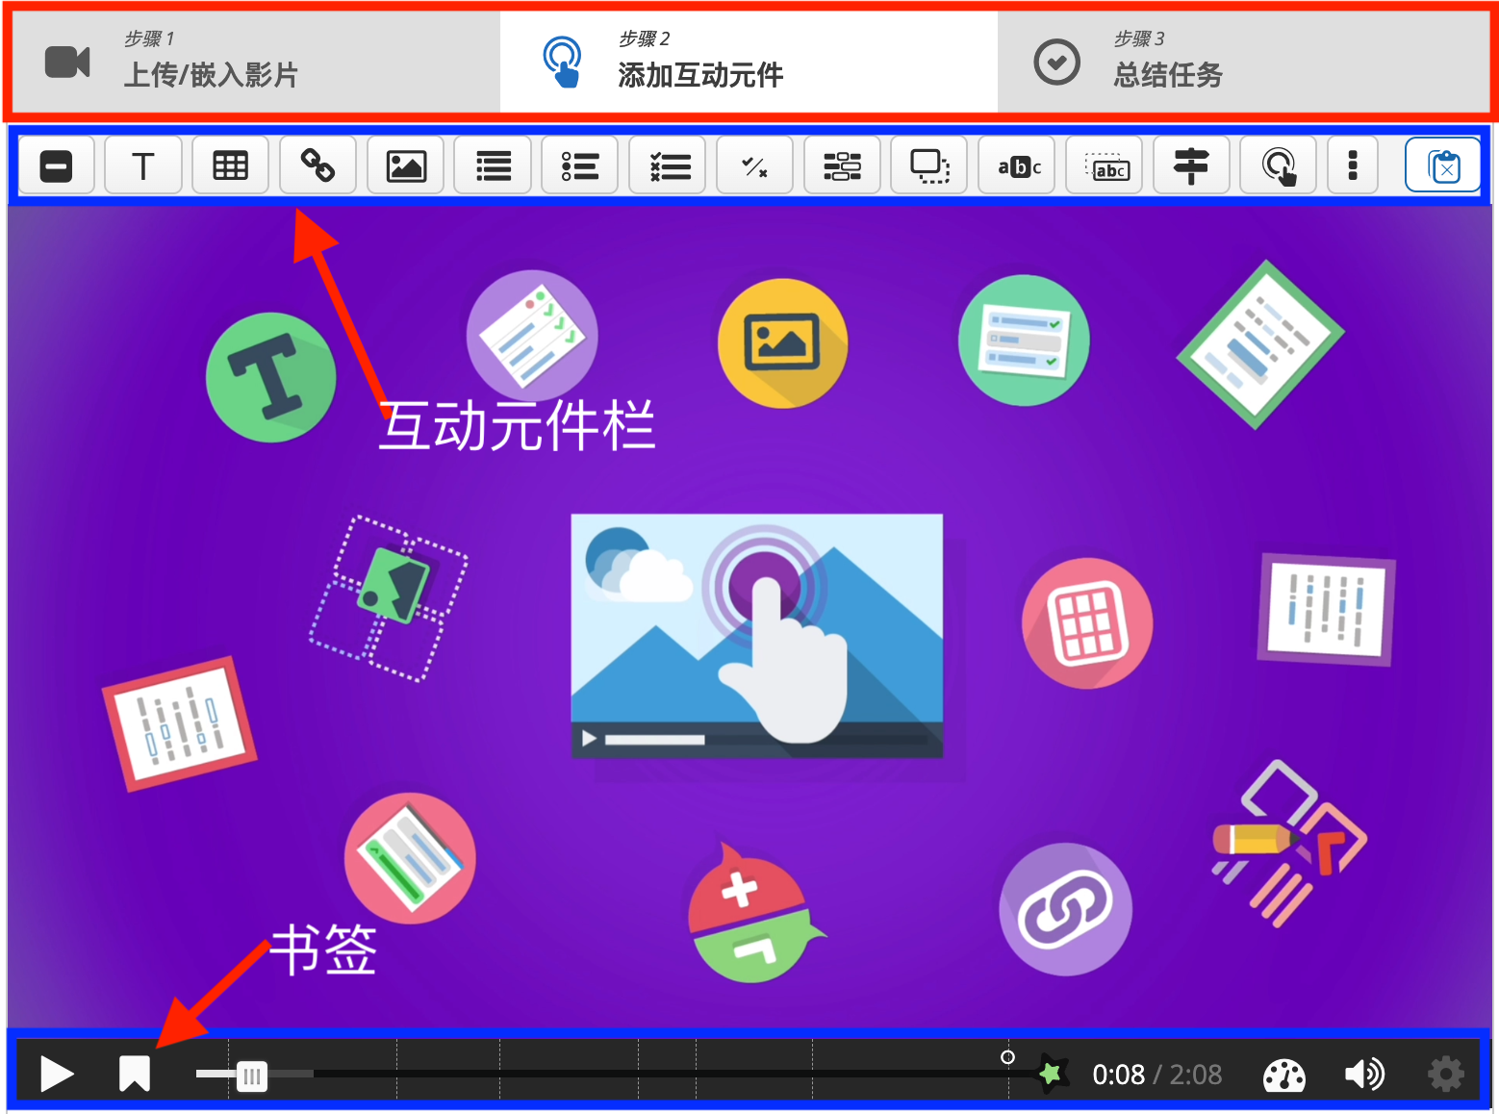The image size is (1499, 1114).
Task: Add a Navigation Hotspot
Action: point(1278,165)
